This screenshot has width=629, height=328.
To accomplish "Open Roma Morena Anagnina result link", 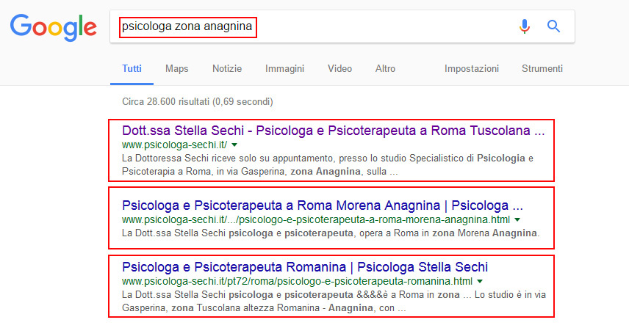I will pyautogui.click(x=323, y=205).
